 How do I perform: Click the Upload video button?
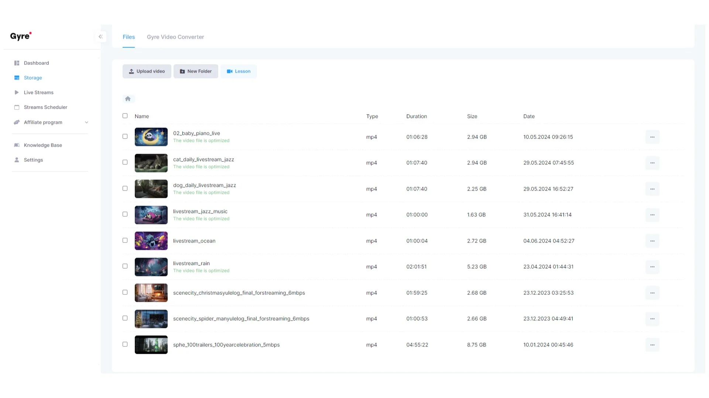point(147,71)
